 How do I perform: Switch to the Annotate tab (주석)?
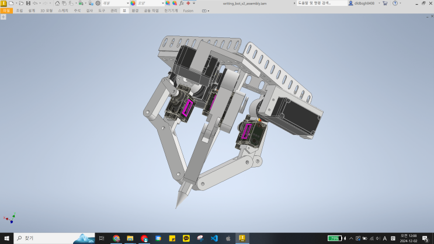click(x=77, y=11)
